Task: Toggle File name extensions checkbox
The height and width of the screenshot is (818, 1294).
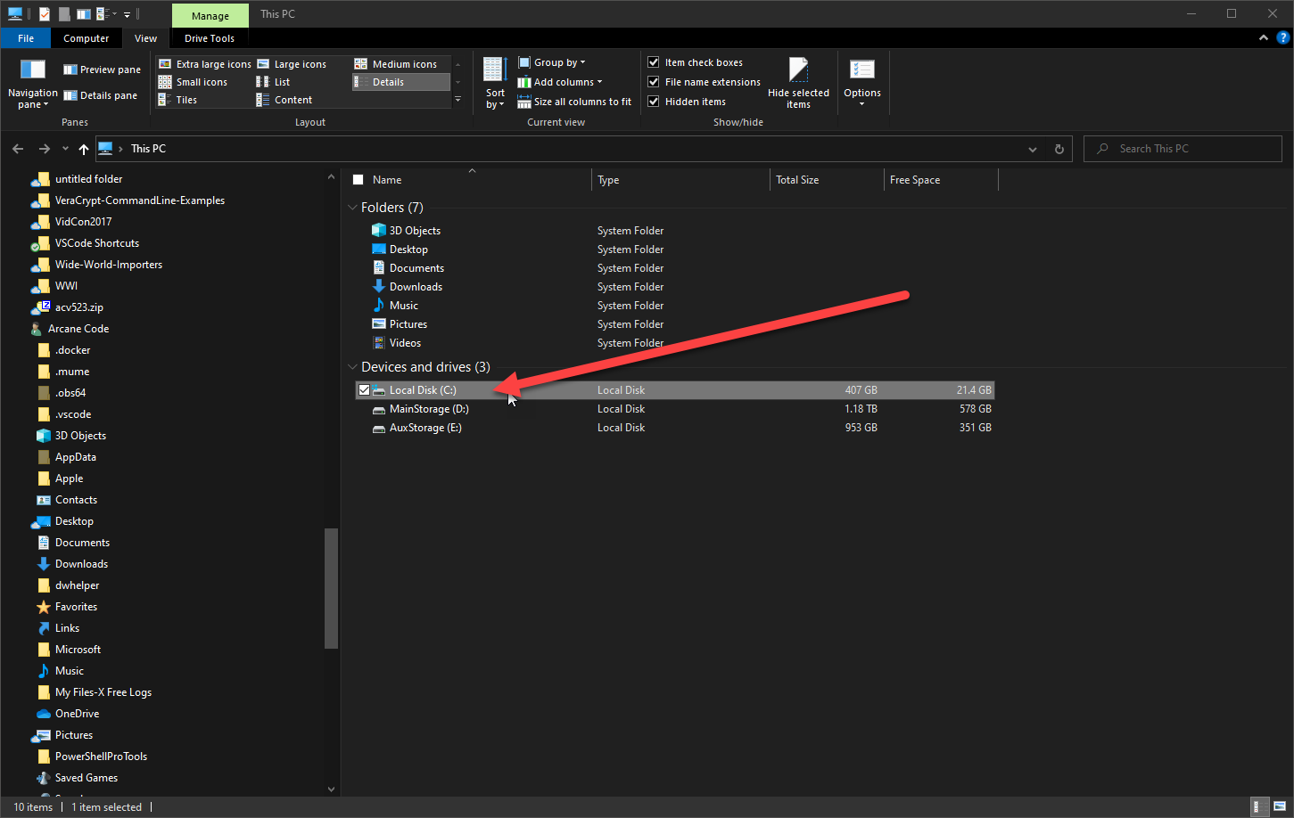Action: click(654, 82)
